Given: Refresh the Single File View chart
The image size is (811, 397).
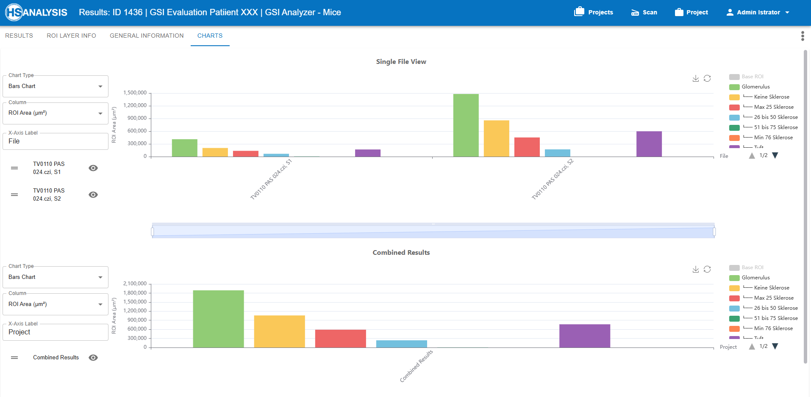Looking at the screenshot, I should [x=707, y=79].
